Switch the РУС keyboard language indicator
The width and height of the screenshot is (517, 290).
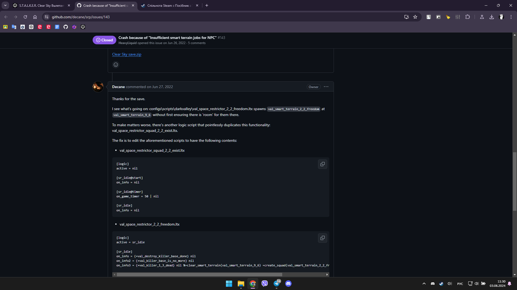pyautogui.click(x=460, y=284)
